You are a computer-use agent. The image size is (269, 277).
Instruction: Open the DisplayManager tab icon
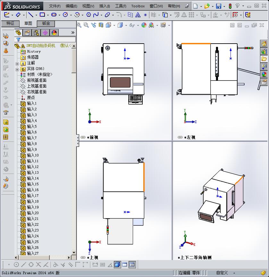pyautogui.click(x=54, y=33)
